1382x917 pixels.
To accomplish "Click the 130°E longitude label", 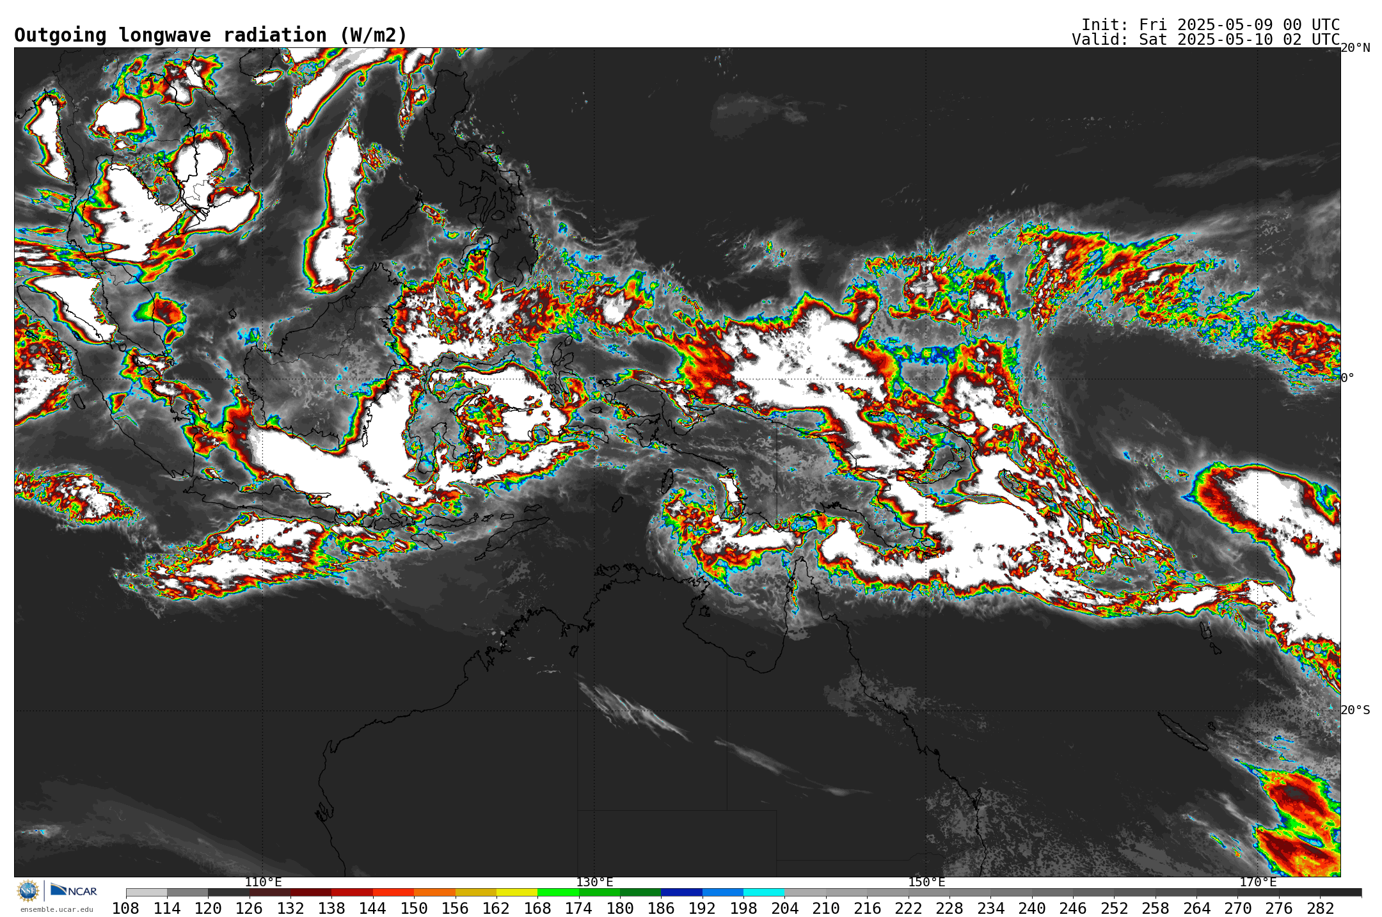I will click(x=594, y=882).
